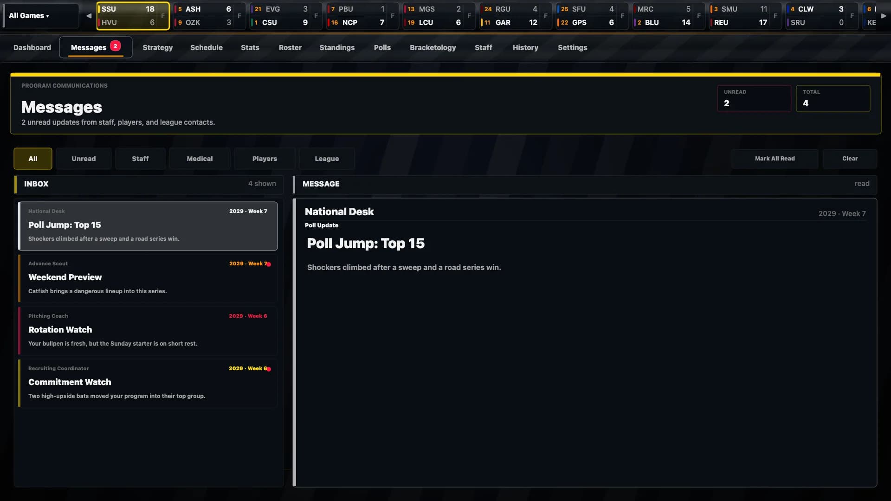Image resolution: width=891 pixels, height=501 pixels.
Task: Click the unread dot on Commitment Watch
Action: pos(269,369)
